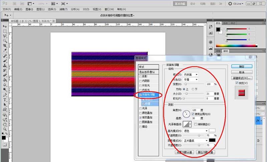The width and height of the screenshot is (267, 162).
Task: Open the 图层(L) menu
Action: pos(40,9)
